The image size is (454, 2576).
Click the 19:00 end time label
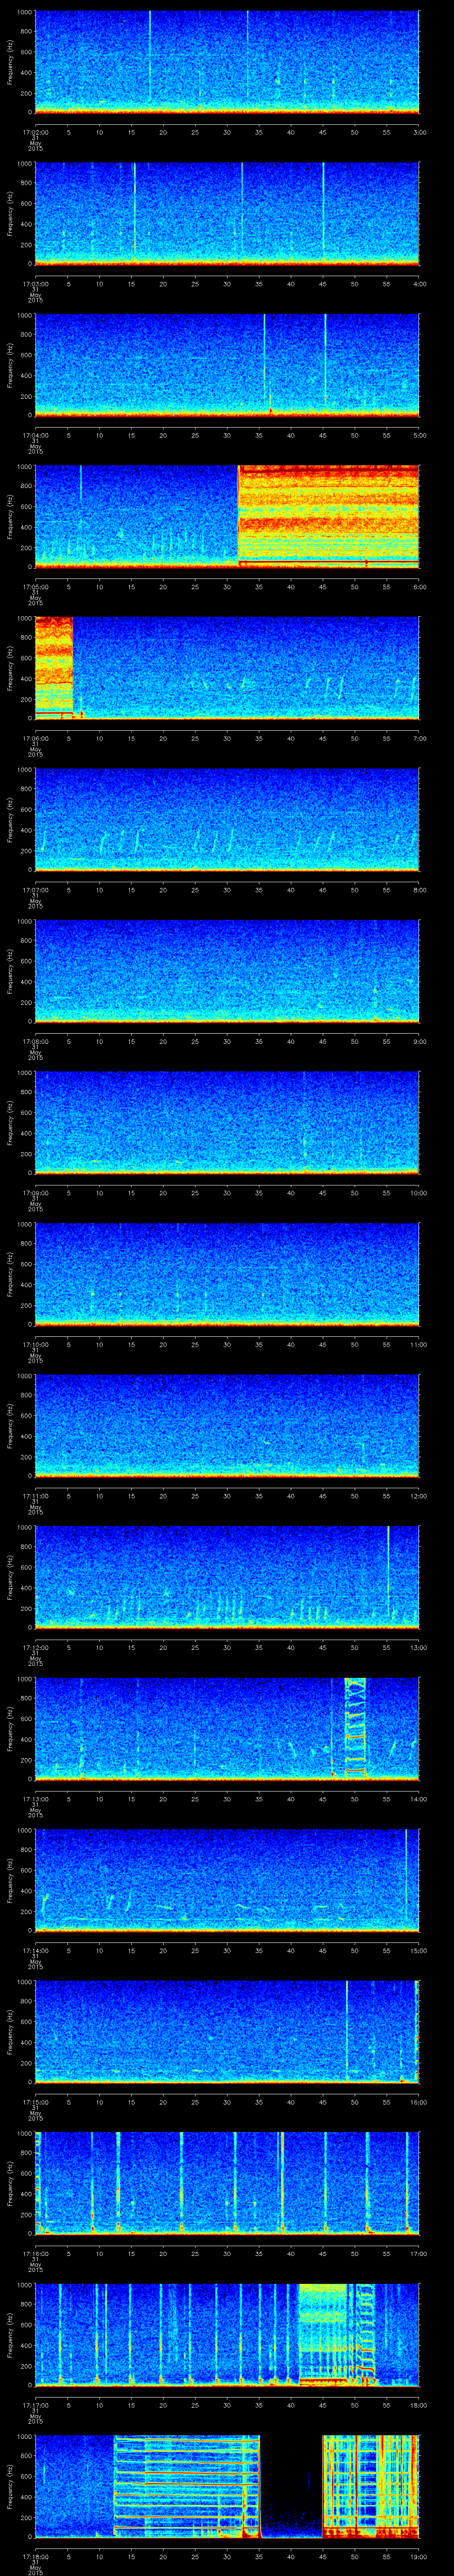click(419, 2557)
